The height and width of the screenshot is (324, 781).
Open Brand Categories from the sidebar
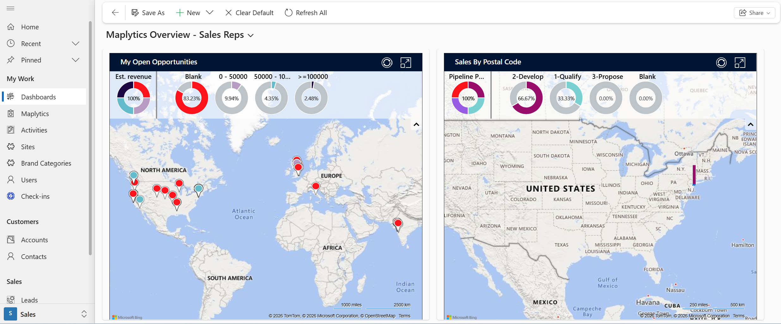coord(10,163)
